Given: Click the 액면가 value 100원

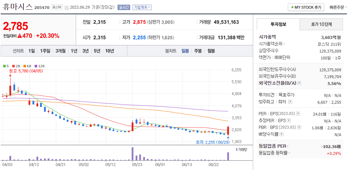Looking at the screenshot, I should pos(326,58).
